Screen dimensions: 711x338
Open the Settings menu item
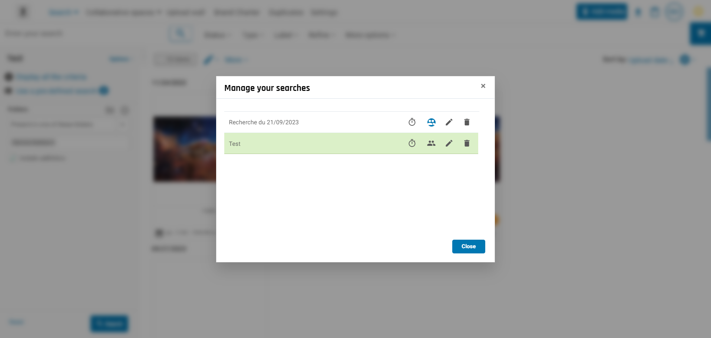324,13
